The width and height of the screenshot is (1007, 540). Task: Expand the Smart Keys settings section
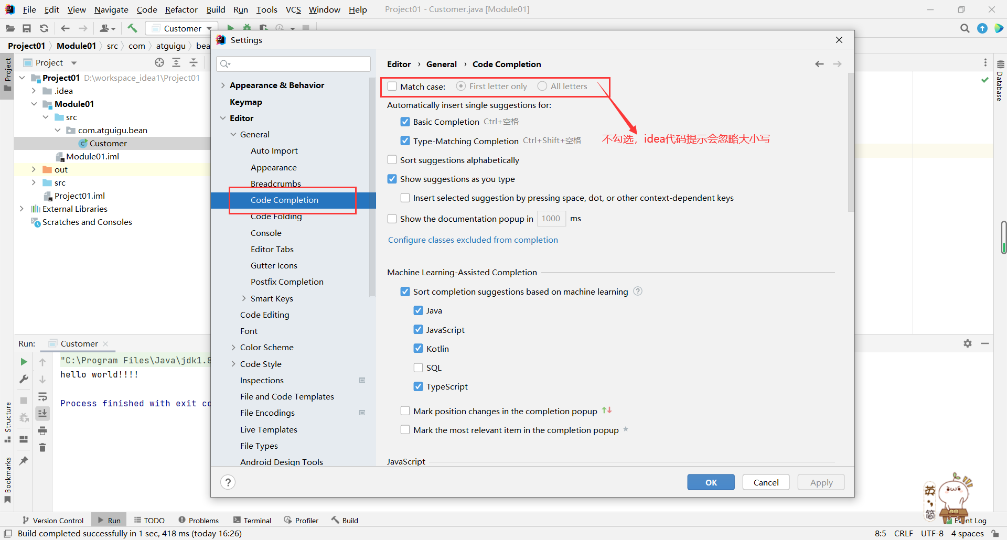(x=243, y=298)
